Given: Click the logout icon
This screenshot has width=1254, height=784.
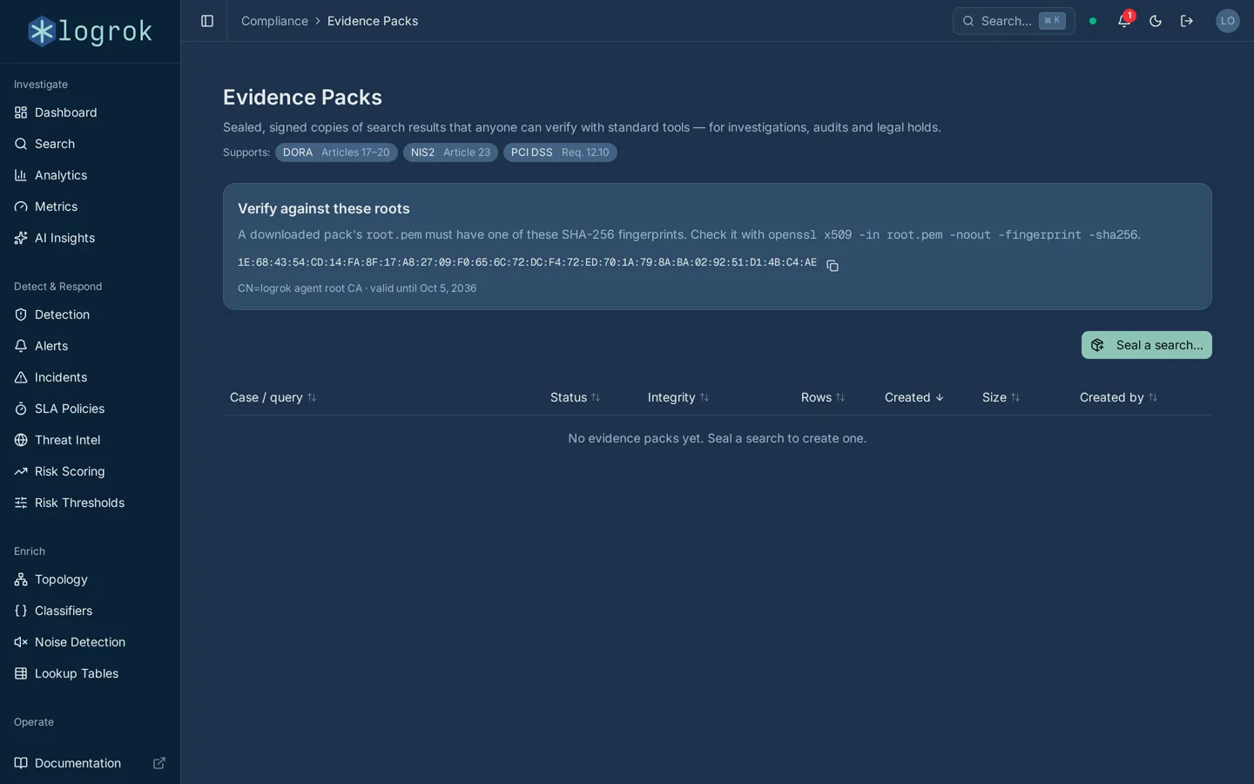Looking at the screenshot, I should tap(1187, 21).
